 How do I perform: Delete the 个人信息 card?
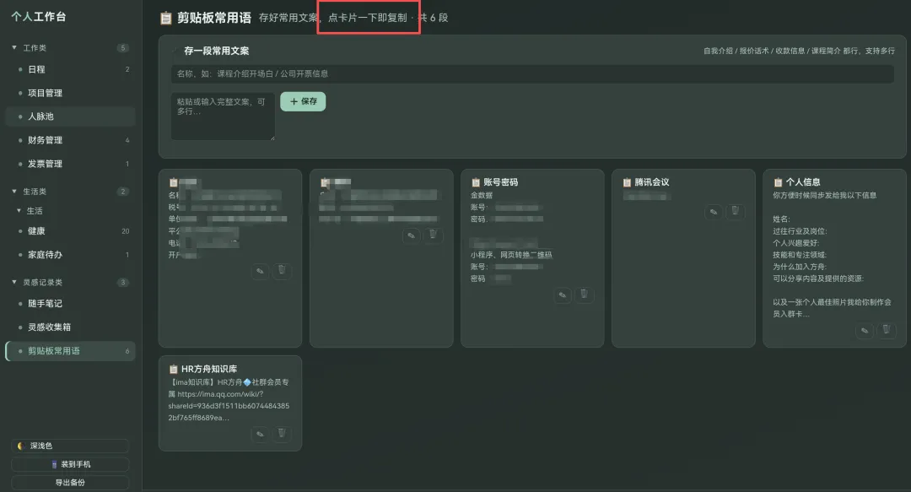pyautogui.click(x=886, y=330)
